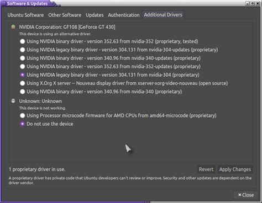The image size is (262, 203).
Task: Switch to Nouveau open source display driver
Action: click(x=23, y=83)
